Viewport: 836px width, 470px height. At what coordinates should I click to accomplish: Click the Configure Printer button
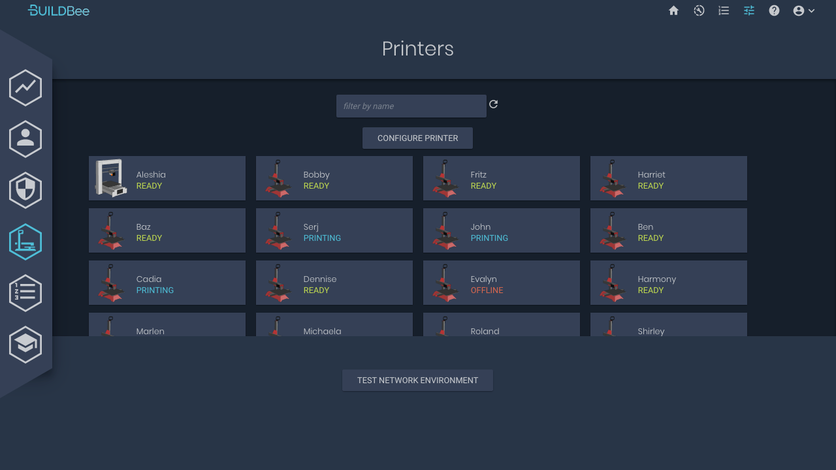[x=417, y=138]
